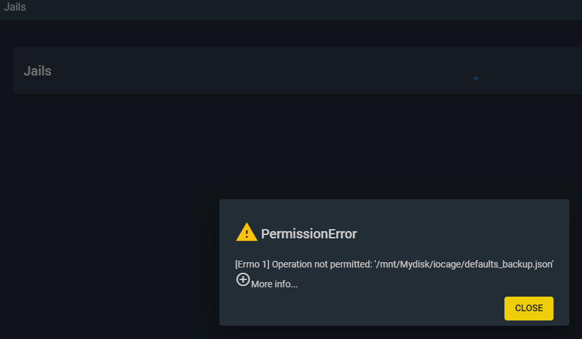Screen dimensions: 582x339
Task: Click the "[Errno 1]" error code text
Action: 252,264
